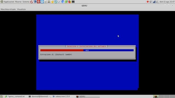The width and height of the screenshot is (175, 98).
Task: Launch Firefox from the top panel
Action: [70, 2]
